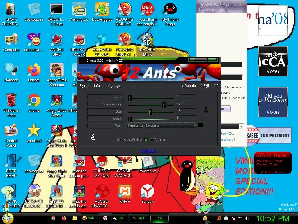Open BEJEWED DELUXE diamond icon
The width and height of the screenshot is (298, 224).
click(102, 44)
